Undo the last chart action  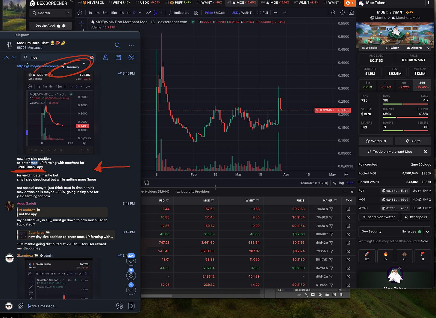coord(276,13)
